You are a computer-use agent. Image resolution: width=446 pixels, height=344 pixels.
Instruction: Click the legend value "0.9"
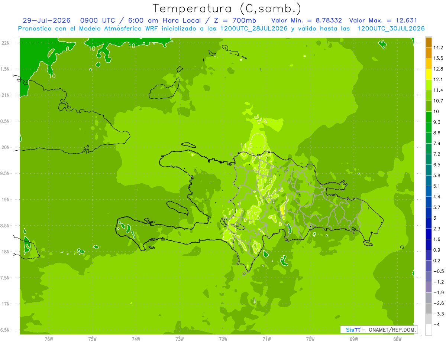[x=437, y=250]
